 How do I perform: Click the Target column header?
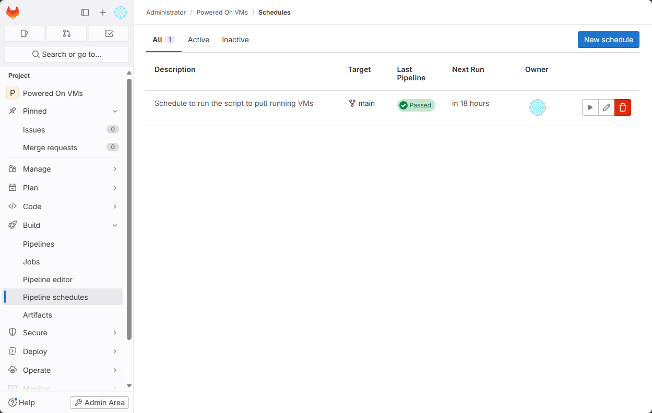(360, 69)
